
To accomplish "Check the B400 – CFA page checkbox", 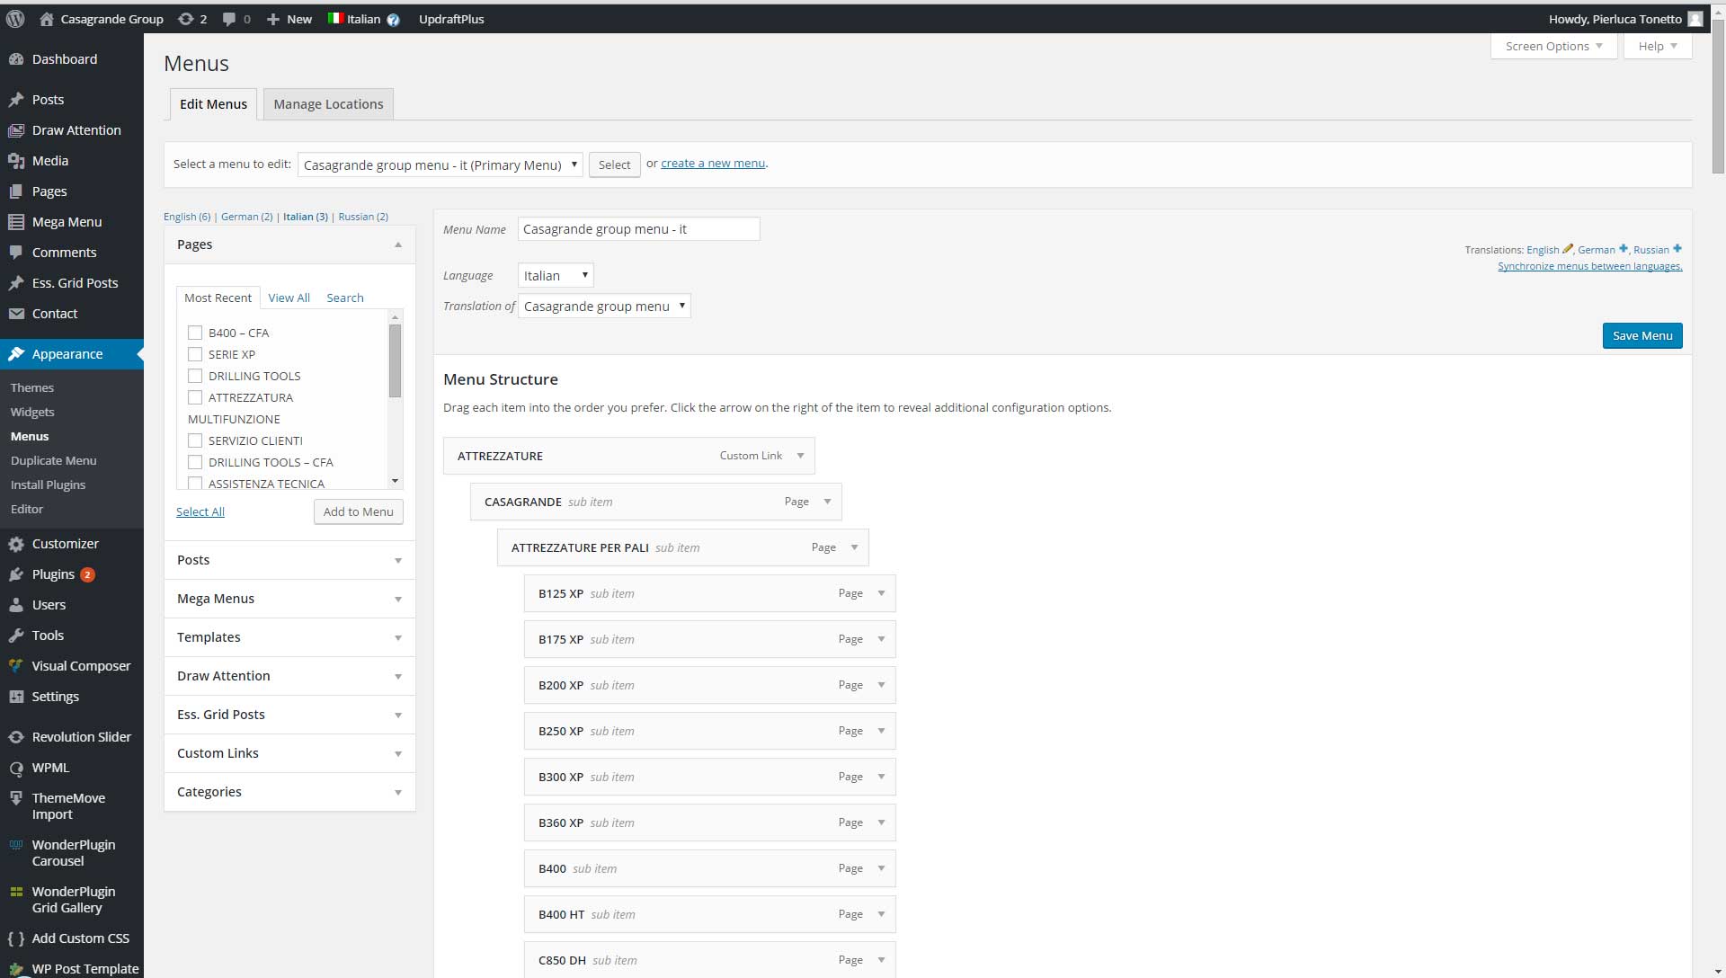I will coord(195,333).
